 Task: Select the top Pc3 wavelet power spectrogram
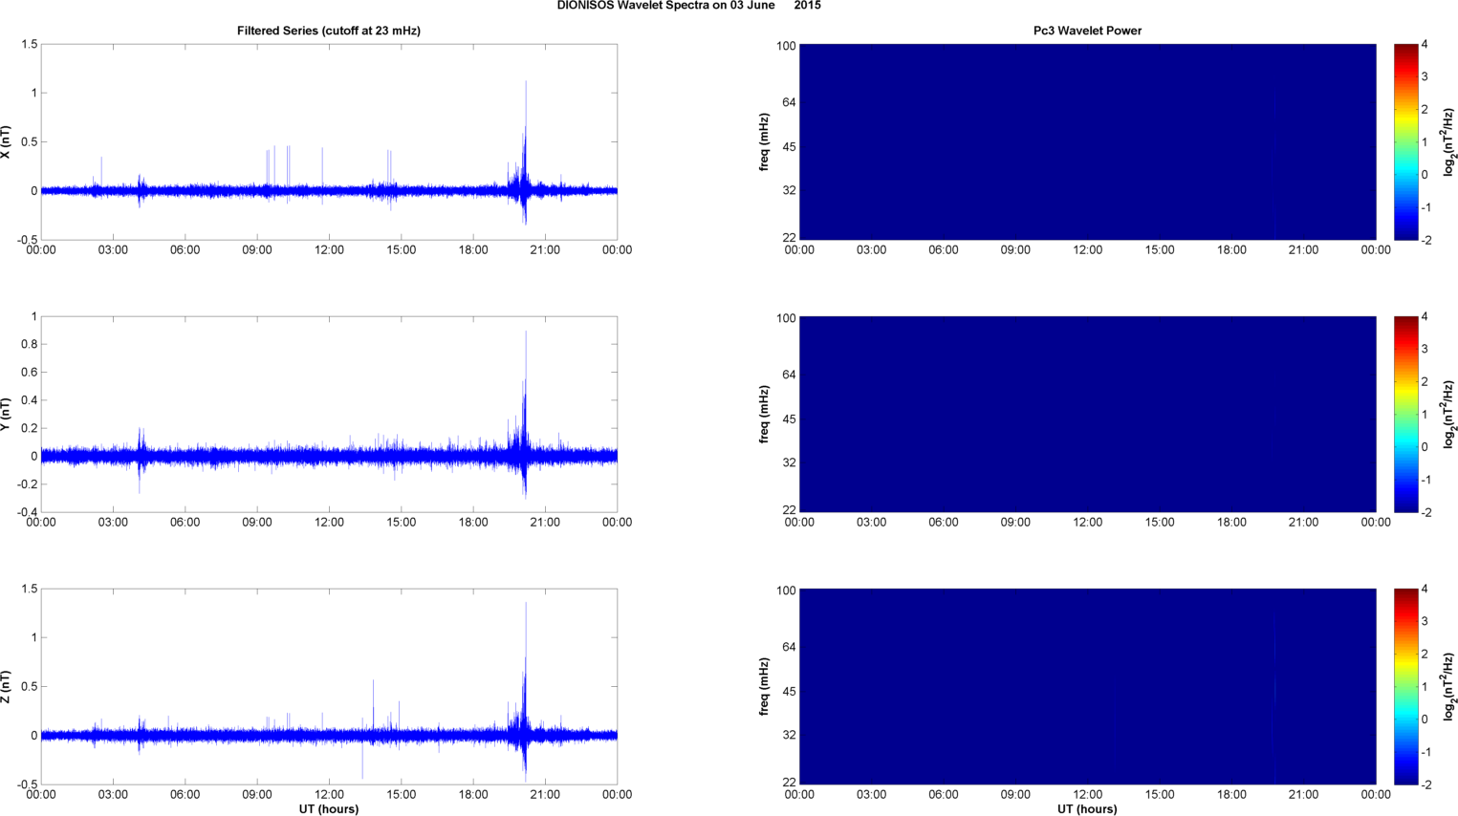[1087, 141]
